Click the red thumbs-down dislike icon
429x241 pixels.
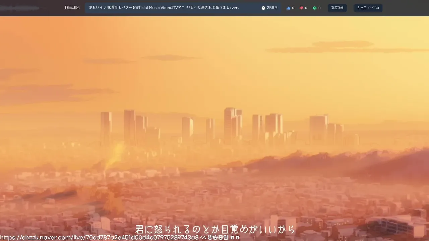[301, 8]
